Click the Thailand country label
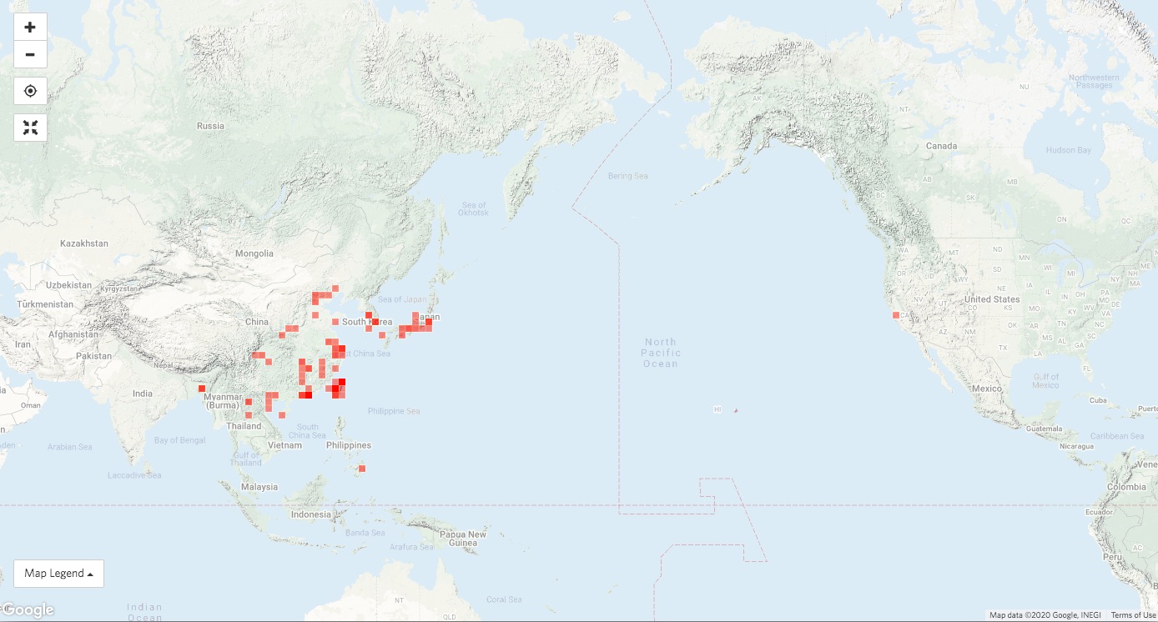Viewport: 1158px width, 622px height. (244, 426)
